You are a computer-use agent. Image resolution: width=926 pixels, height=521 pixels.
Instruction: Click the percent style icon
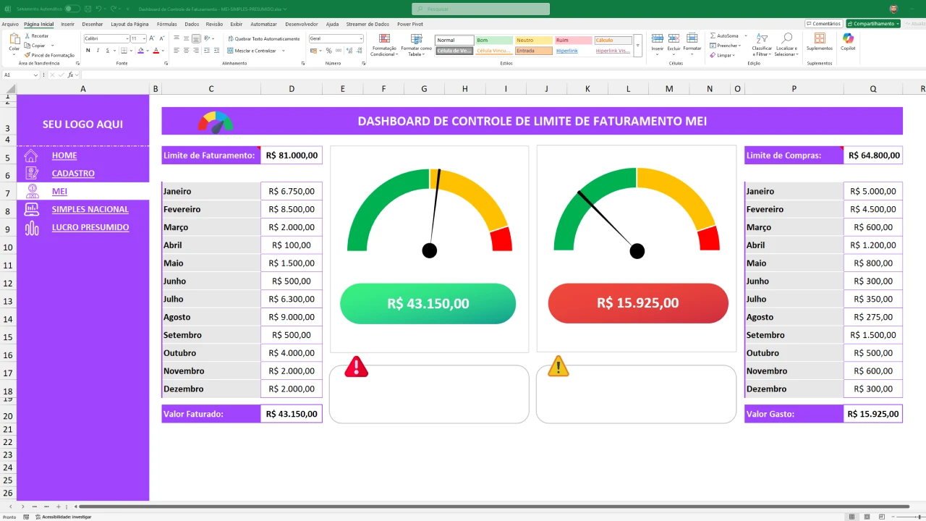tap(328, 51)
